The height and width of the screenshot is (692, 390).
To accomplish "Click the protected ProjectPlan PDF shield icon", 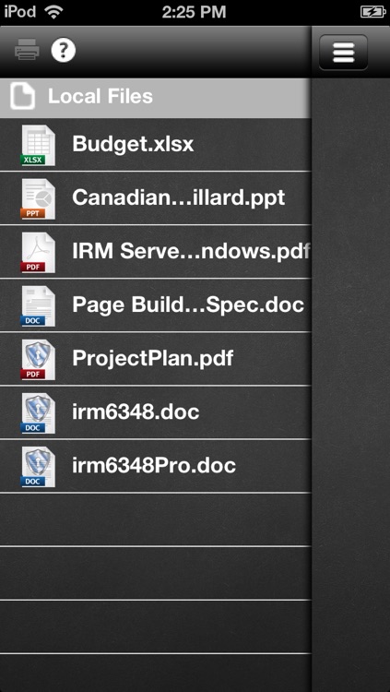I will tap(39, 360).
